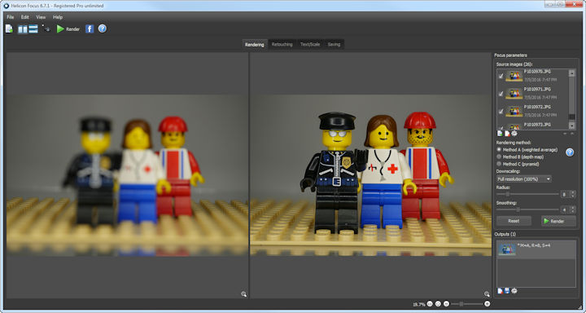The image size is (586, 313).
Task: Click the Facebook share icon
Action: (x=90, y=29)
